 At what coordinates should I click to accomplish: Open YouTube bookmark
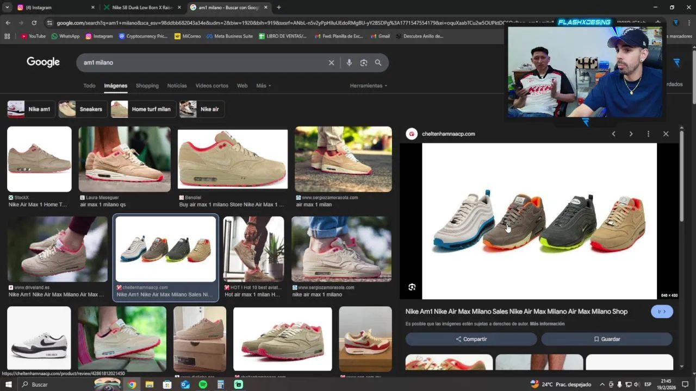(33, 36)
